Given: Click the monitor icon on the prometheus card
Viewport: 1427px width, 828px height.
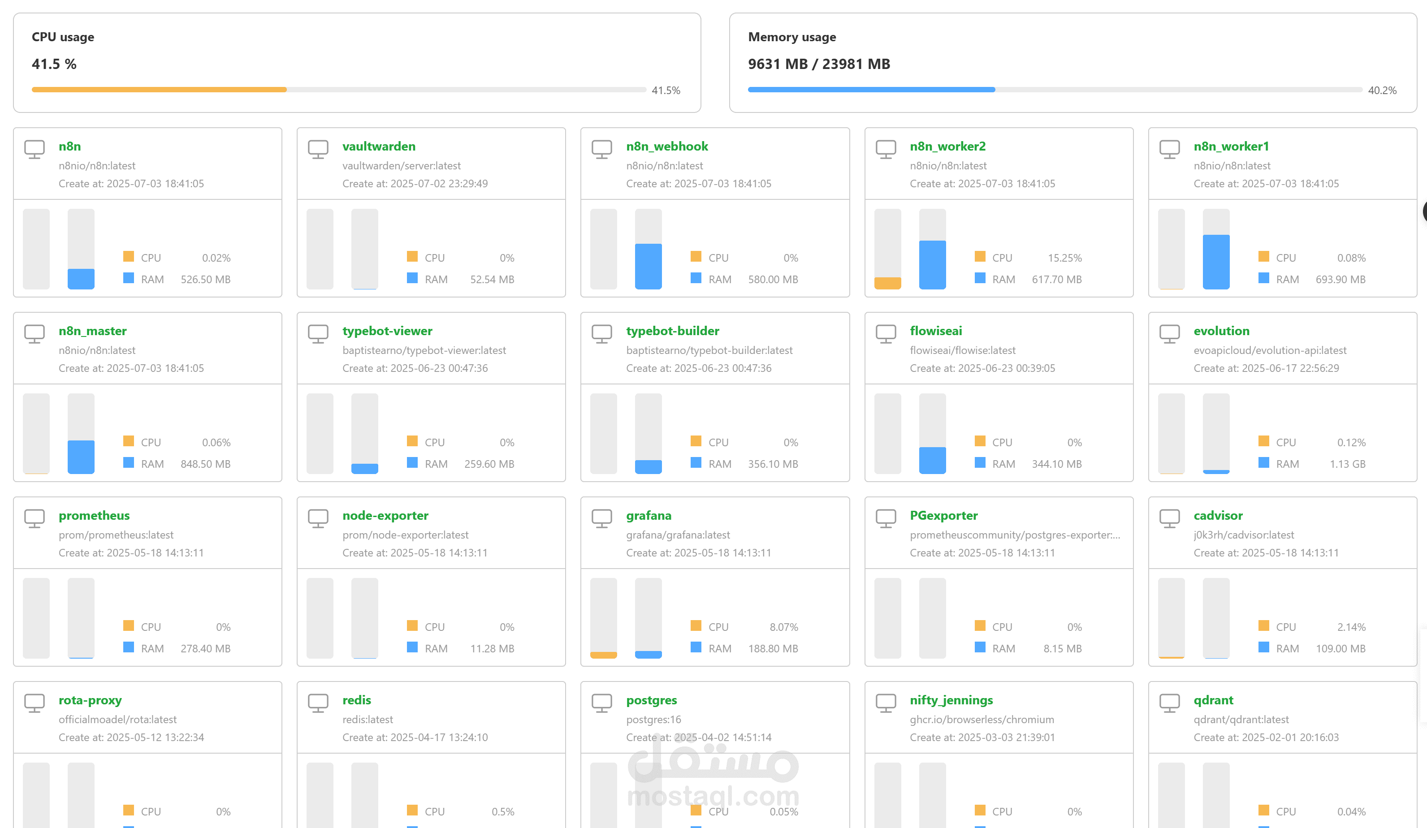Looking at the screenshot, I should click(35, 518).
